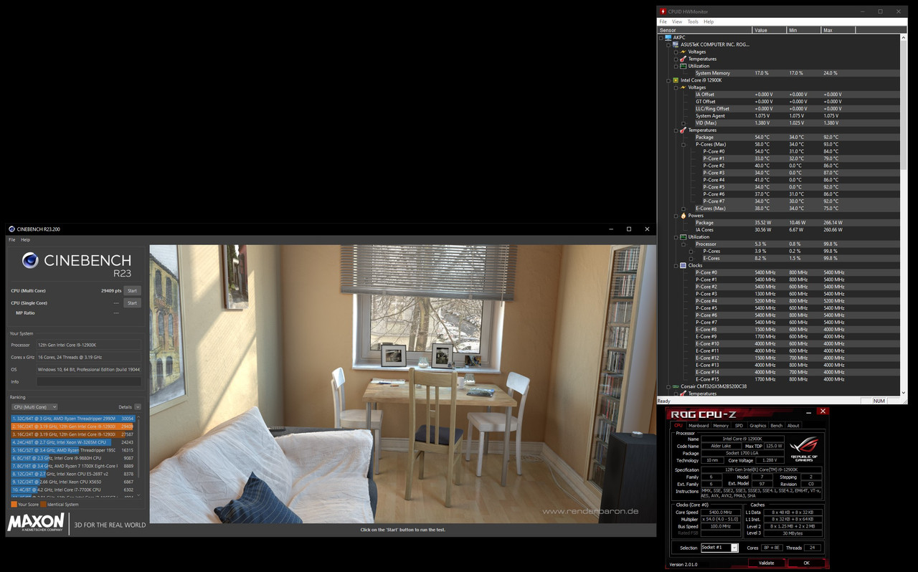Click the Info input field in Cinebench
Screen dimensions: 918x572
(89, 381)
